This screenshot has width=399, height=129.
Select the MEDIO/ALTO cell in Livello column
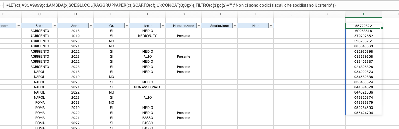pyautogui.click(x=148, y=36)
